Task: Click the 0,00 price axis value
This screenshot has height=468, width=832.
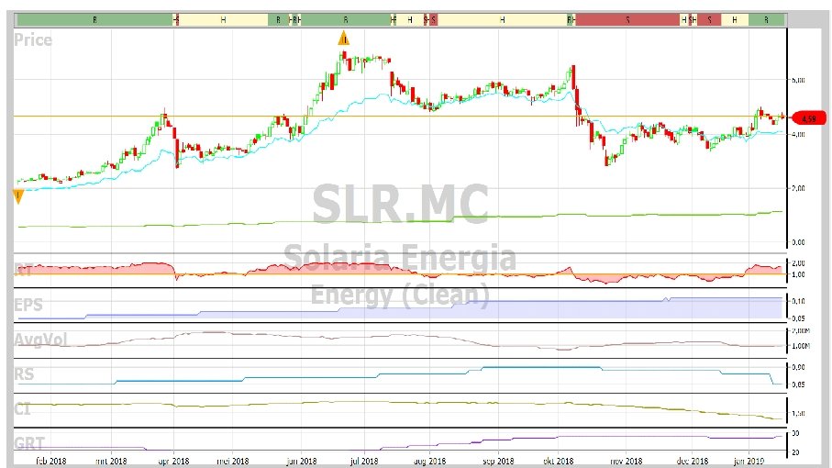Action: [x=798, y=242]
